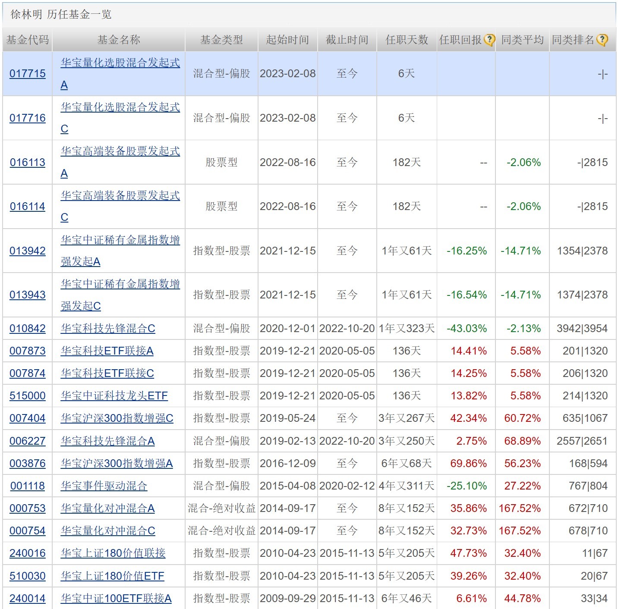The width and height of the screenshot is (618, 609).
Task: Open fund code link 013942
Action: pos(28,251)
